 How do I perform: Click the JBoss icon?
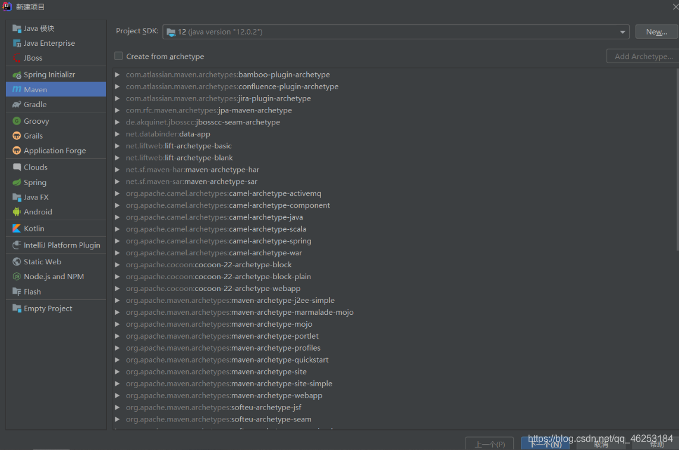tap(17, 58)
